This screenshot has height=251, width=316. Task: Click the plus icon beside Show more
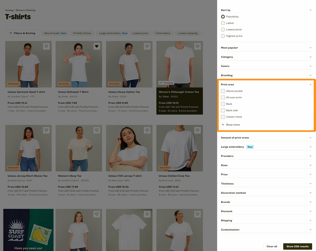pyautogui.click(x=223, y=125)
